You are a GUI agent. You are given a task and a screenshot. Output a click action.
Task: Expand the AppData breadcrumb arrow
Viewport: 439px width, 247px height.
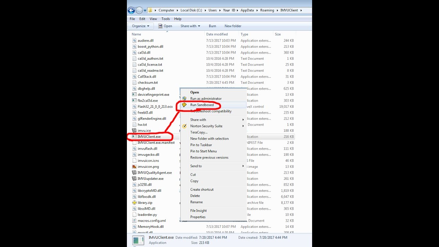point(257,10)
